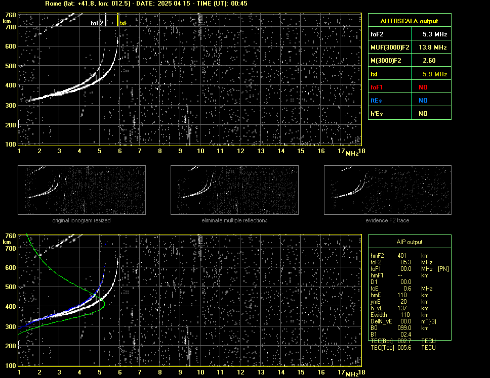The height and width of the screenshot is (378, 490).
Task: Click the 'M(3000)F2' row label
Action: pyautogui.click(x=386, y=61)
